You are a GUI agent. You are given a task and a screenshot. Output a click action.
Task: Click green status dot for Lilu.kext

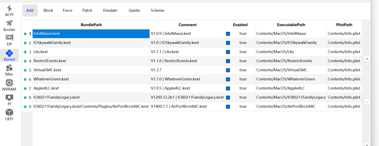click(x=25, y=52)
